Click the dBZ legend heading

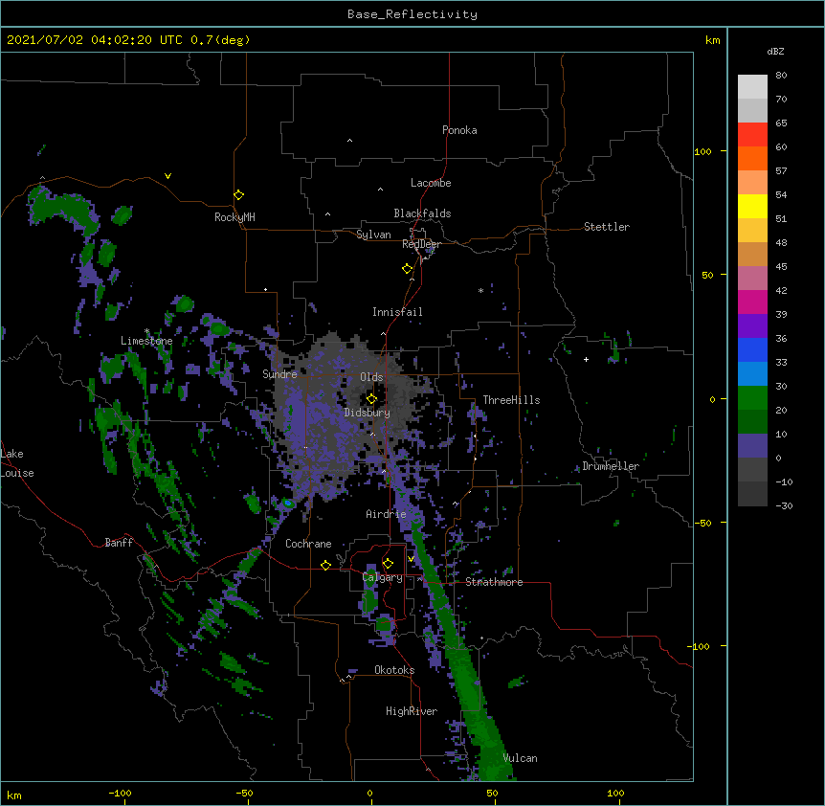pos(775,52)
